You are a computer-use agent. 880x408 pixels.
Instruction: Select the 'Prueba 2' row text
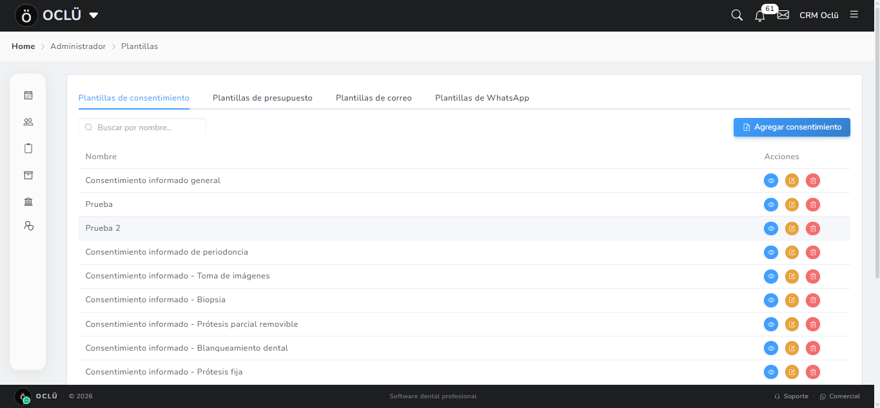point(103,228)
